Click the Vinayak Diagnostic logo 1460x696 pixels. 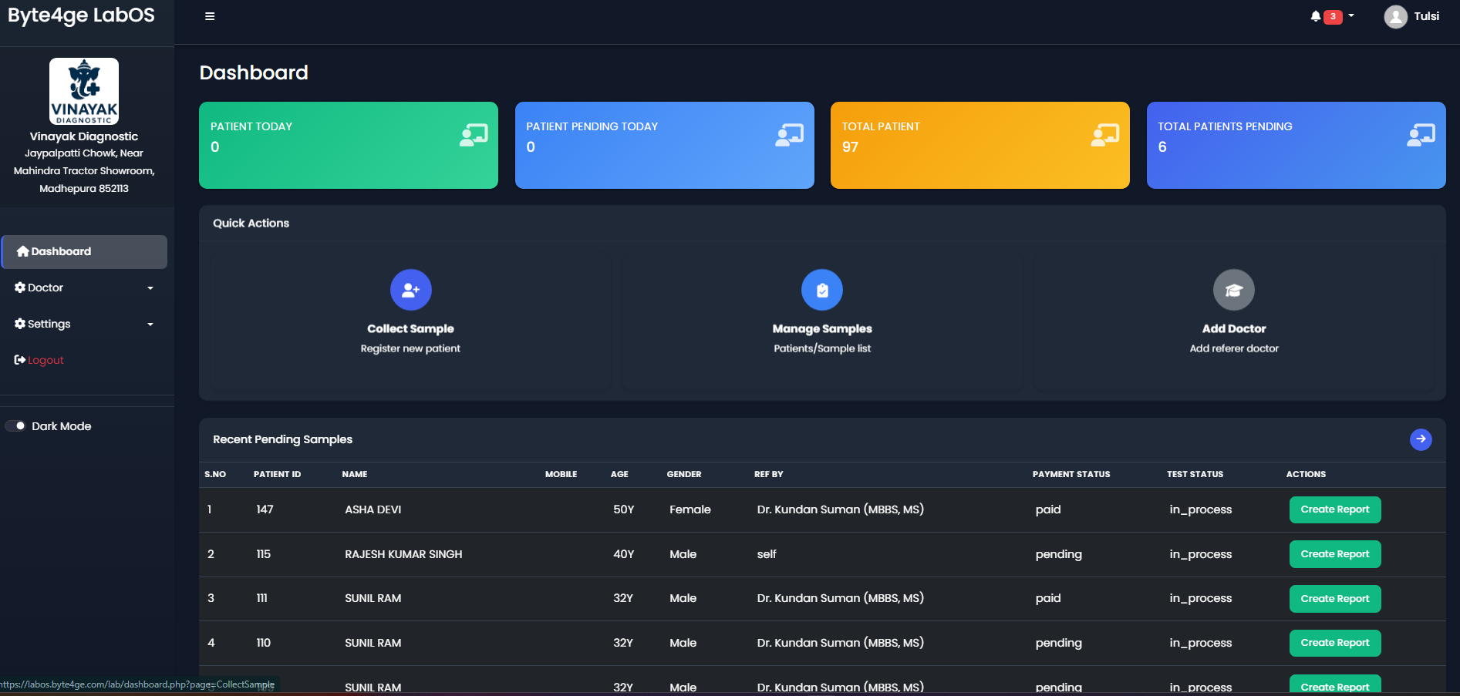(x=84, y=91)
